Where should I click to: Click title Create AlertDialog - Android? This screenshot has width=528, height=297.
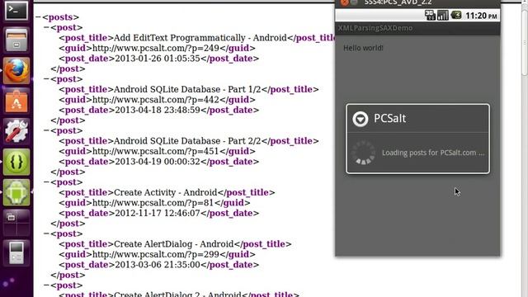pos(174,244)
